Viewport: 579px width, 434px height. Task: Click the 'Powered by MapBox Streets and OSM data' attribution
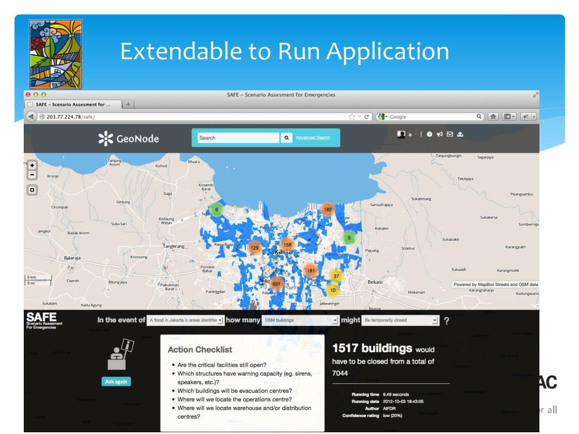(495, 285)
